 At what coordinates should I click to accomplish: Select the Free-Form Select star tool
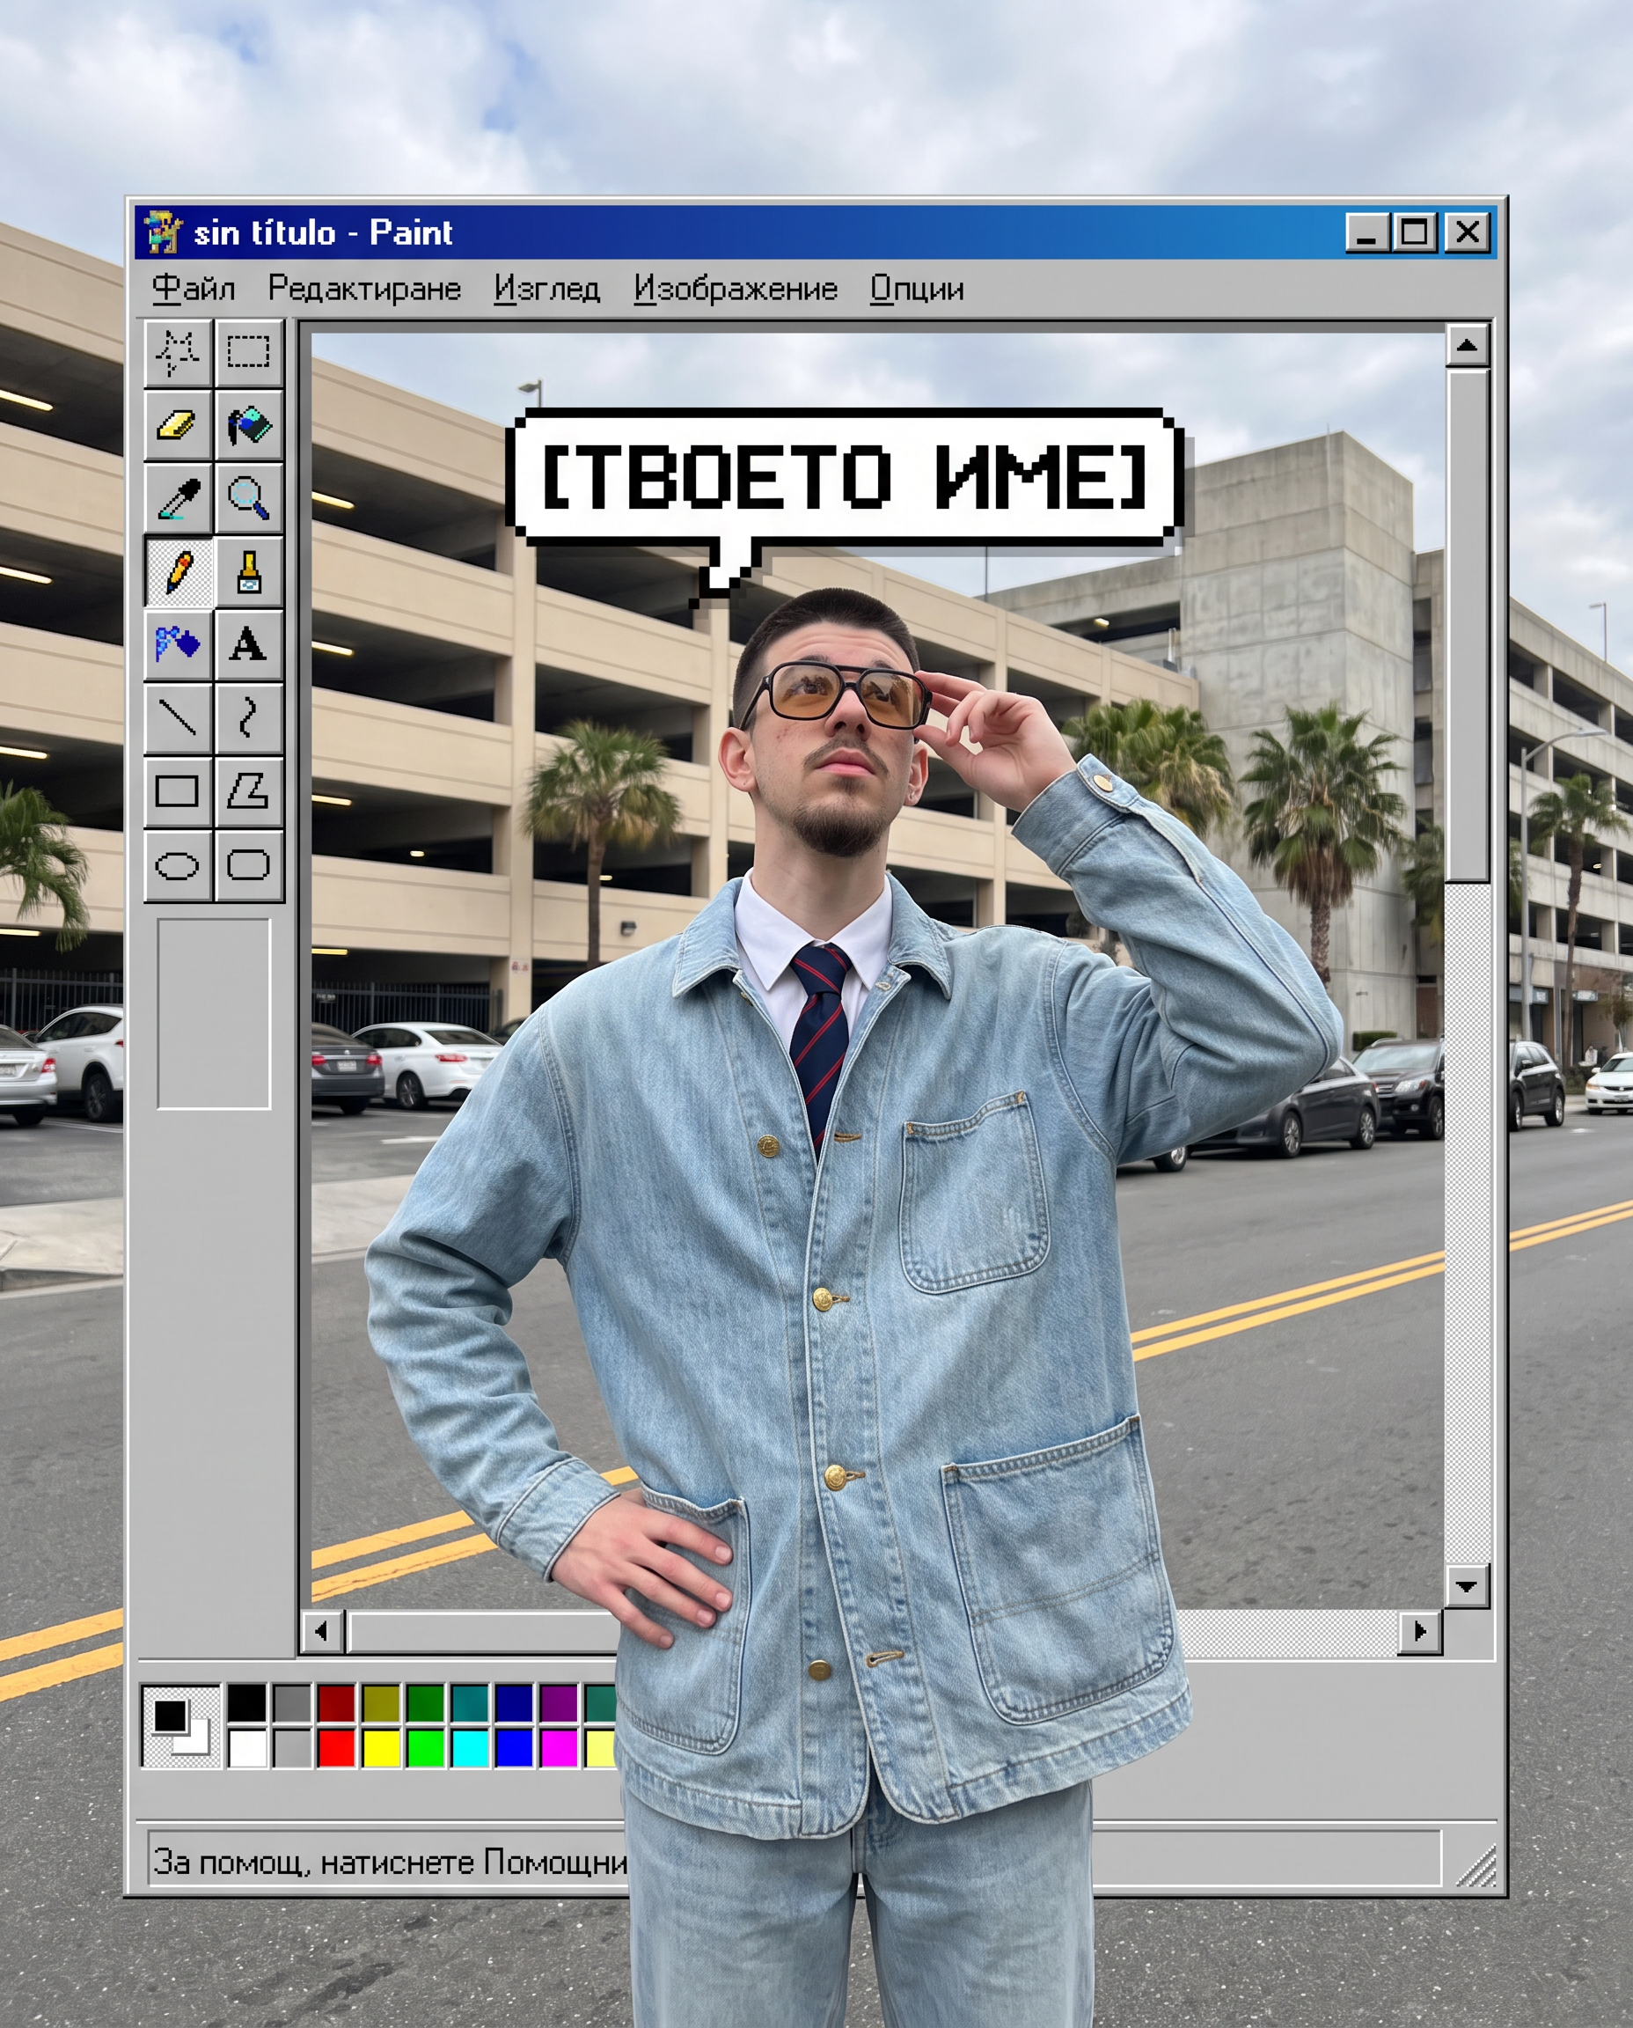178,353
